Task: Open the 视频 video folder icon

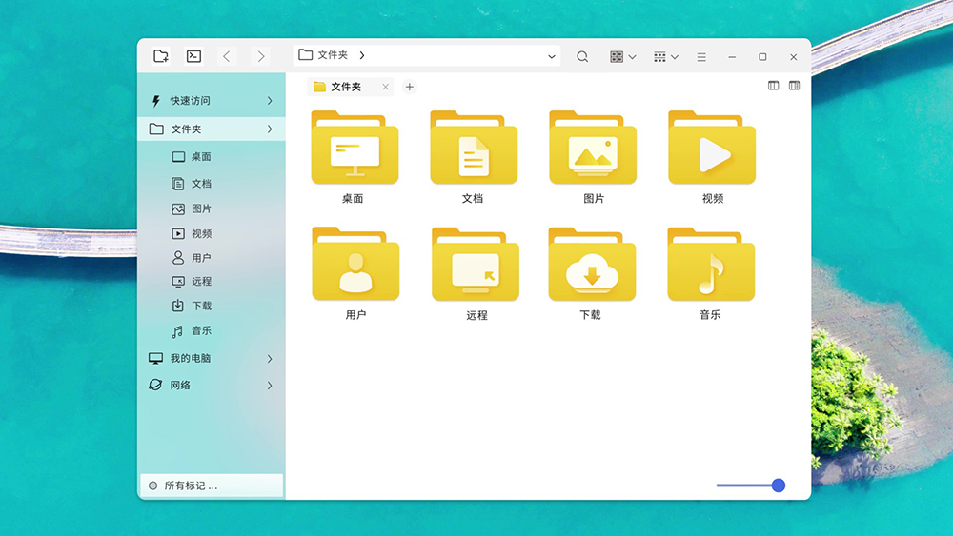Action: (712, 149)
